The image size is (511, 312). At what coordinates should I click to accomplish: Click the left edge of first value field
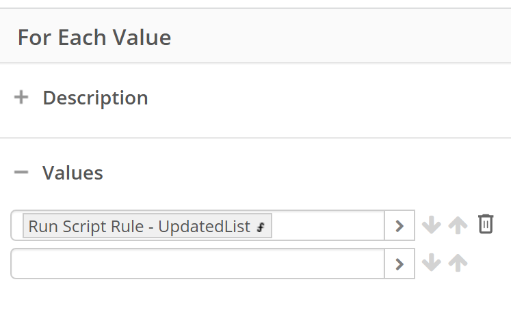click(17, 225)
